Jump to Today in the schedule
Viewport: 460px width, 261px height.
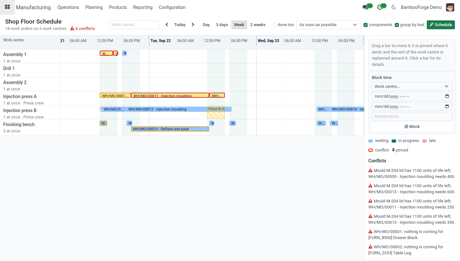pyautogui.click(x=180, y=25)
